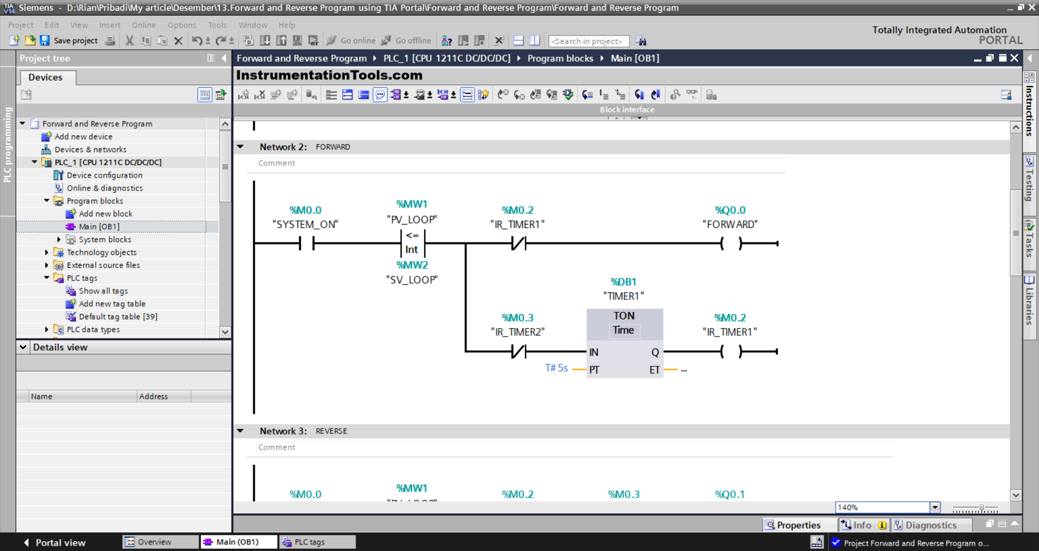The width and height of the screenshot is (1039, 551).
Task: Click the Paste icon in toolbar
Action: coord(162,41)
